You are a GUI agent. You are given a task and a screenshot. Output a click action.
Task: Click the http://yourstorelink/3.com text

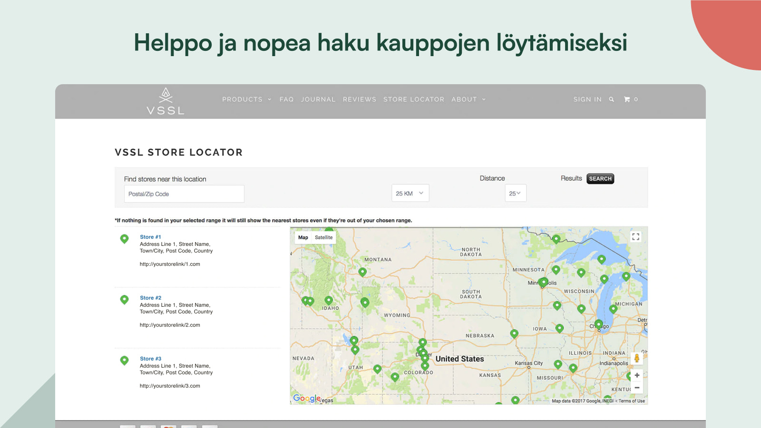click(170, 386)
